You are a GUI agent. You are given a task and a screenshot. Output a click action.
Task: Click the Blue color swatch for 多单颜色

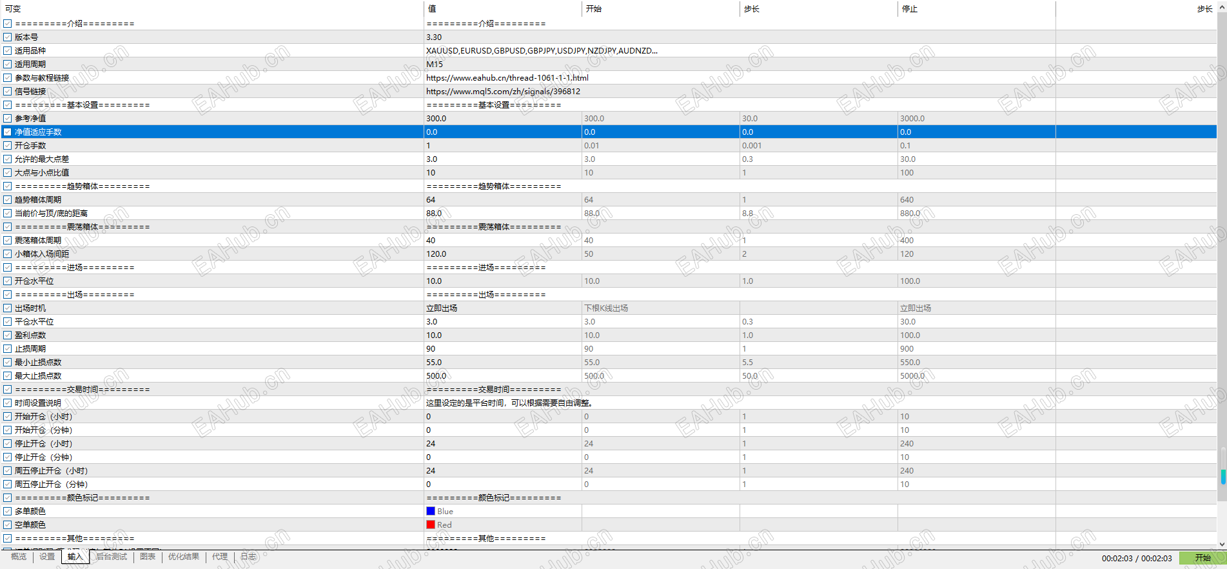click(431, 512)
